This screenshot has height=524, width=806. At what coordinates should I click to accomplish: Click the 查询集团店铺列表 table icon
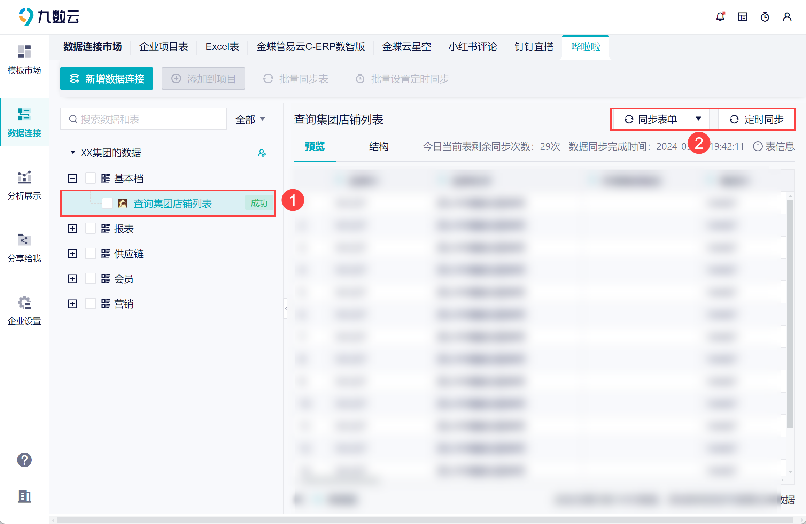123,203
